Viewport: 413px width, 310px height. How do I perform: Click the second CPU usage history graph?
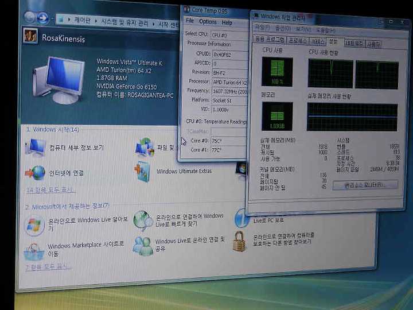pos(377,75)
